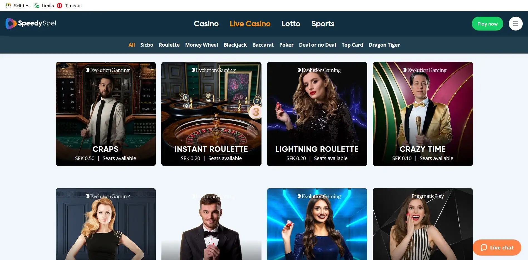Launch Lightning Roulette game

pyautogui.click(x=317, y=114)
